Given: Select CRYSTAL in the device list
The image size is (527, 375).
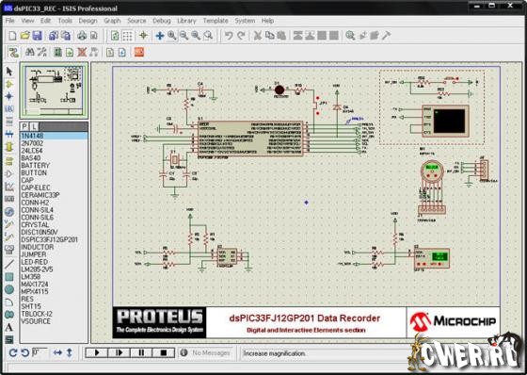Looking at the screenshot, I should point(35,225).
